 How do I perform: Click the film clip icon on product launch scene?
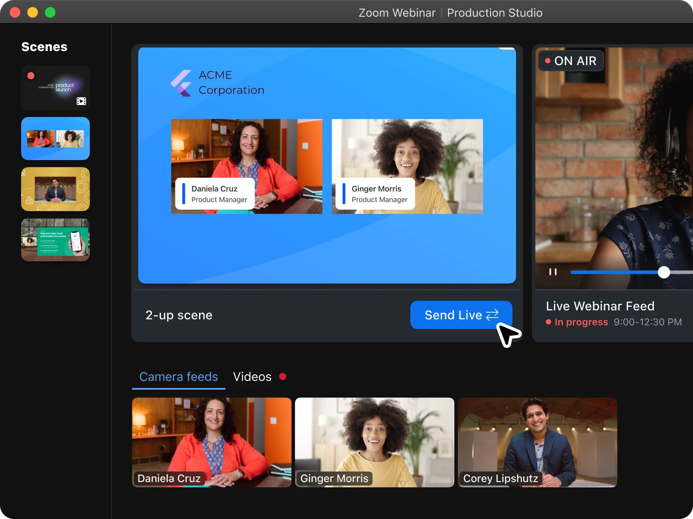81,101
